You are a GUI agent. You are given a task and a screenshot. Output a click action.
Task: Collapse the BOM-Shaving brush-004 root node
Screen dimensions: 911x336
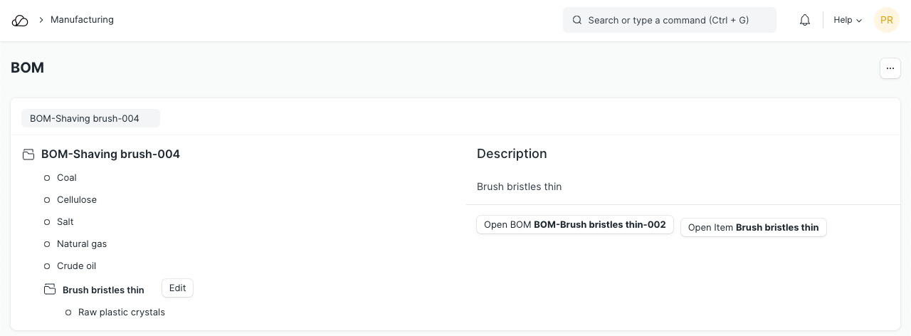tap(110, 154)
